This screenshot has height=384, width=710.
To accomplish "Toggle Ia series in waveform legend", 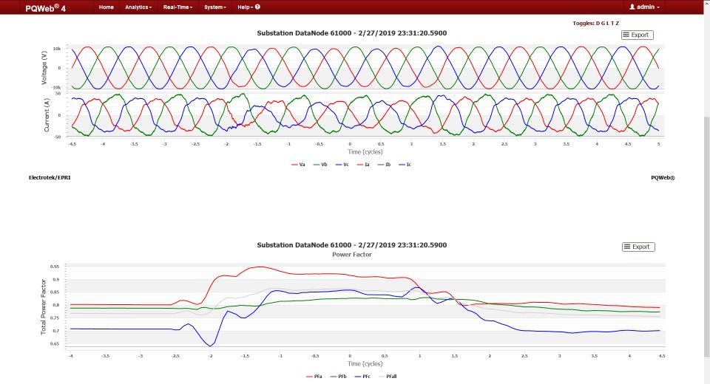I will pos(363,165).
